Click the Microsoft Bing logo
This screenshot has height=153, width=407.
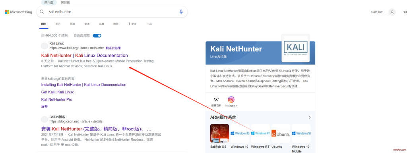tap(18, 12)
